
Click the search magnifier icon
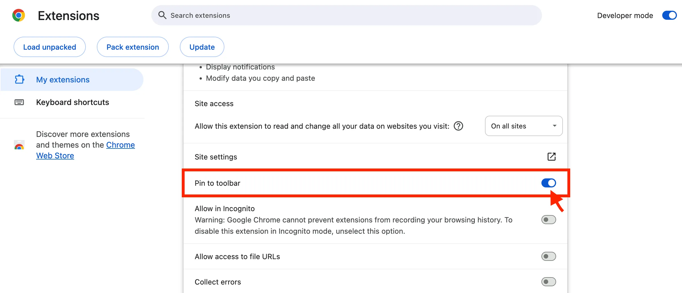coord(162,15)
